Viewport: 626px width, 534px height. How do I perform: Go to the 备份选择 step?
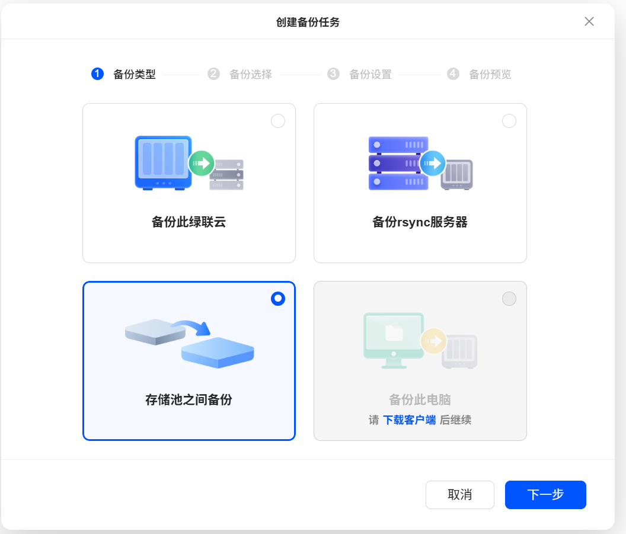(250, 75)
